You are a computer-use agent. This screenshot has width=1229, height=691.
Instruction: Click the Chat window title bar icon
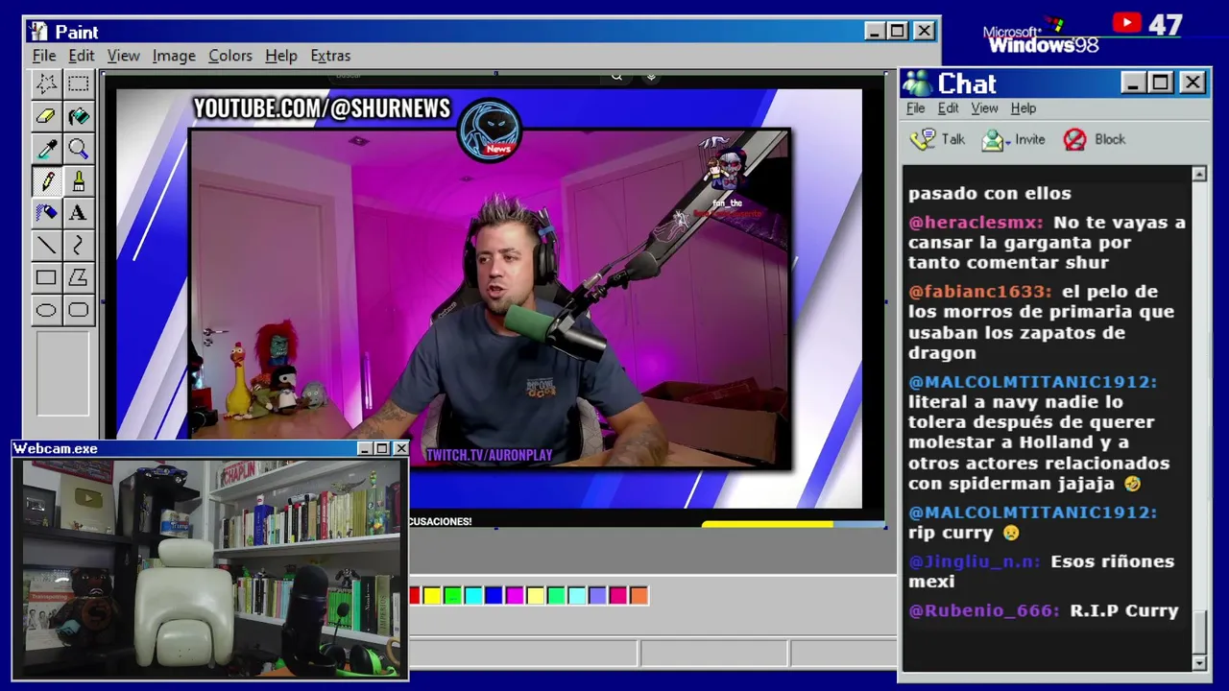coord(917,83)
